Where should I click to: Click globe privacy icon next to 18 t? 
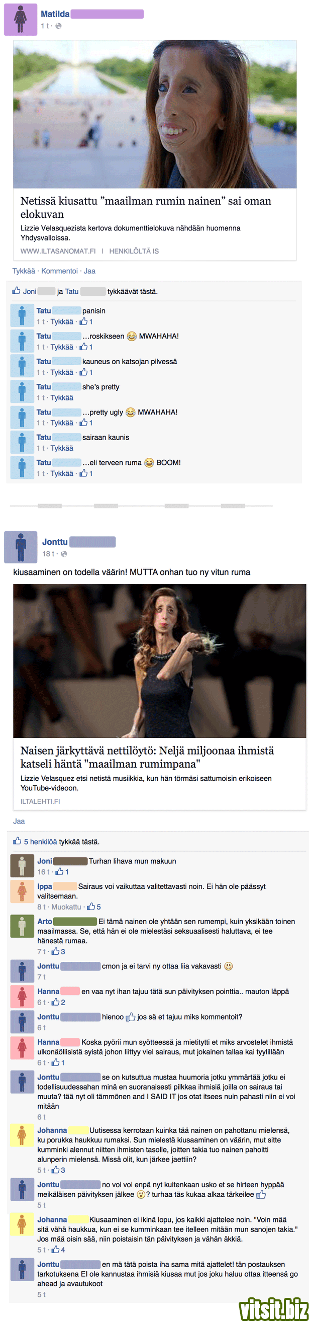63,554
